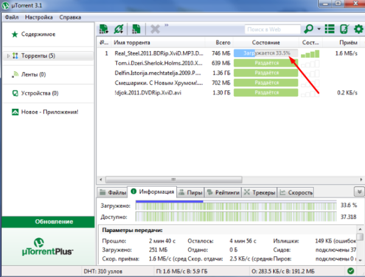Collapse the detail pane with chevron button
Viewport: 365px width, 277px height.
click(x=359, y=192)
